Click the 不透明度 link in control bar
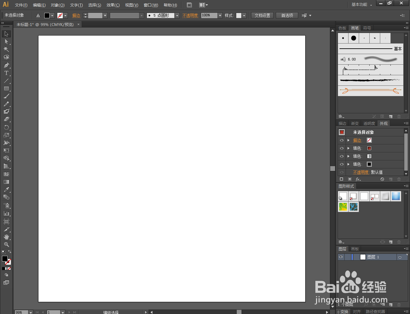The height and width of the screenshot is (314, 410). click(x=191, y=15)
